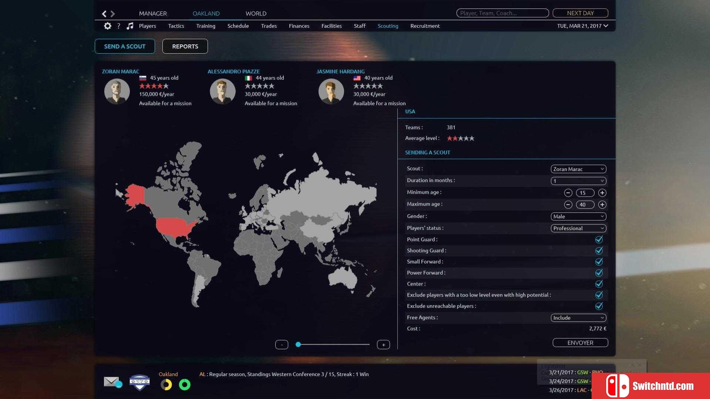
Task: Open the MANAGER tab
Action: point(153,13)
